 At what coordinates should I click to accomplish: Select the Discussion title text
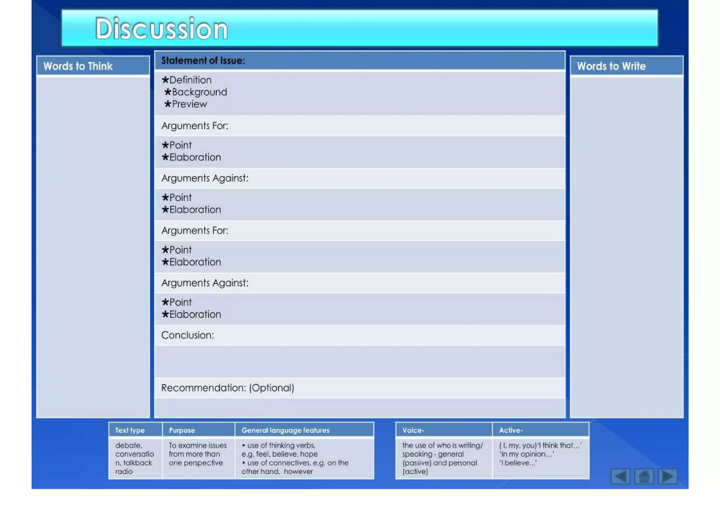point(161,28)
